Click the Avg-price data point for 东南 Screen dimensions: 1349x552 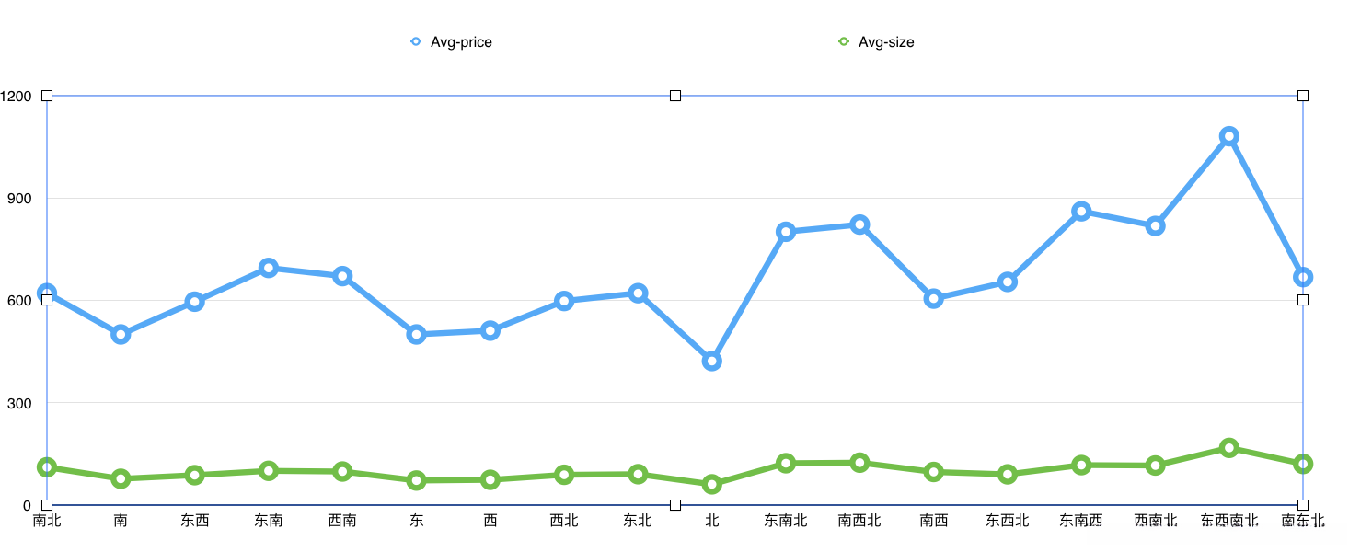click(269, 268)
